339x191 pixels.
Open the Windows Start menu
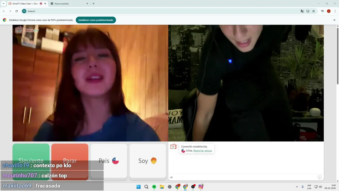coord(139,187)
